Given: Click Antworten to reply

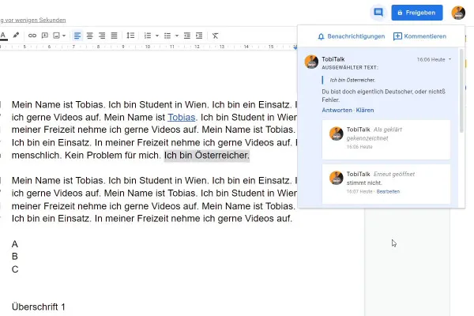Looking at the screenshot, I should (337, 110).
